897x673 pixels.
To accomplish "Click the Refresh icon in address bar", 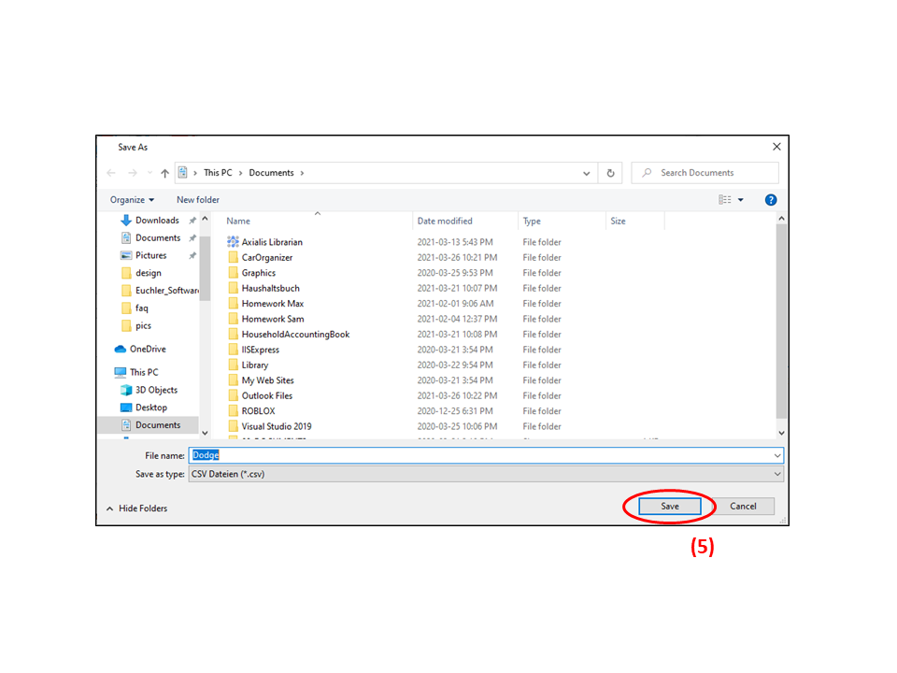I will (x=610, y=173).
